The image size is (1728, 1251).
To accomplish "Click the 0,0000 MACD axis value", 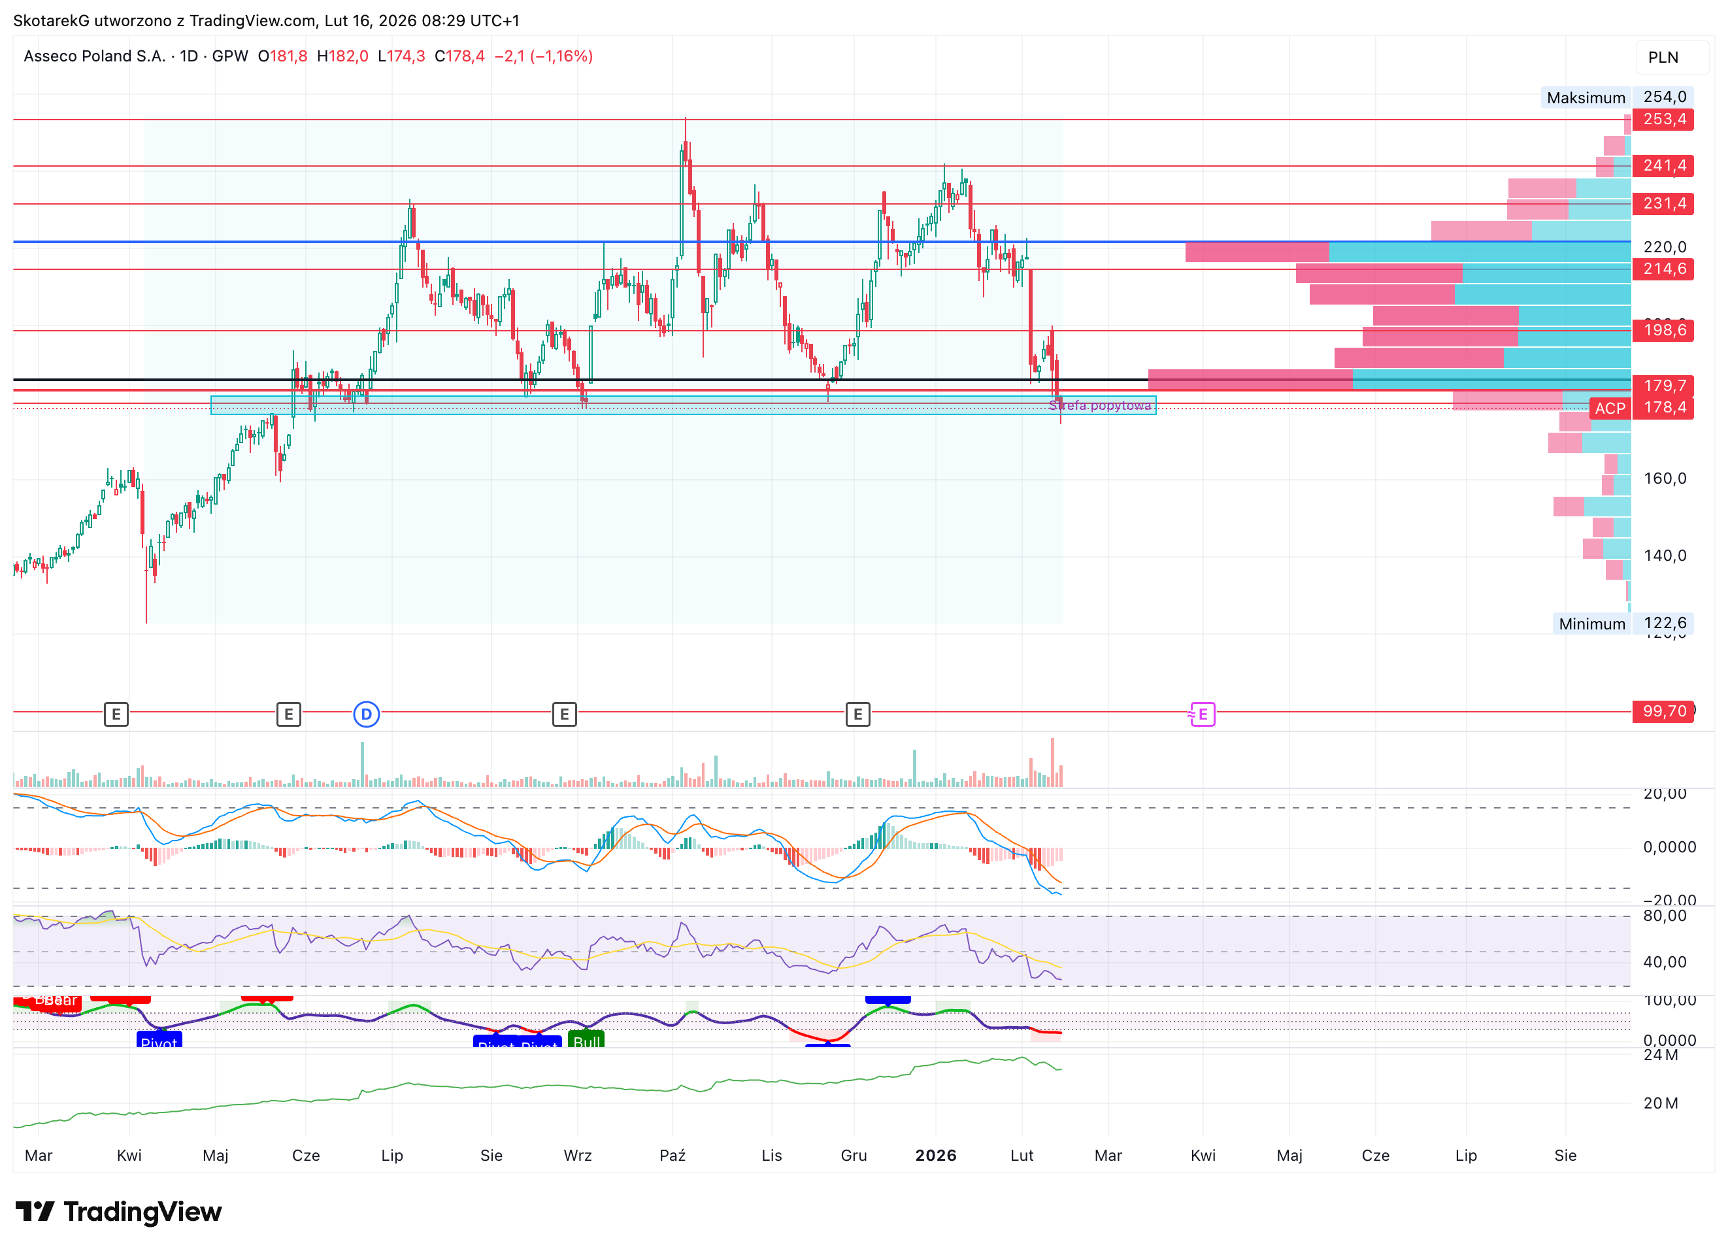I will 1669,847.
